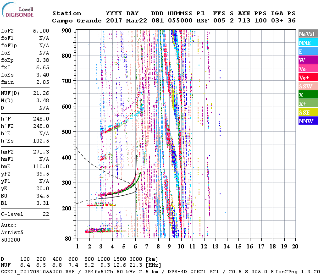
Task: Click the date Mar22 in header
Action: 137,21
